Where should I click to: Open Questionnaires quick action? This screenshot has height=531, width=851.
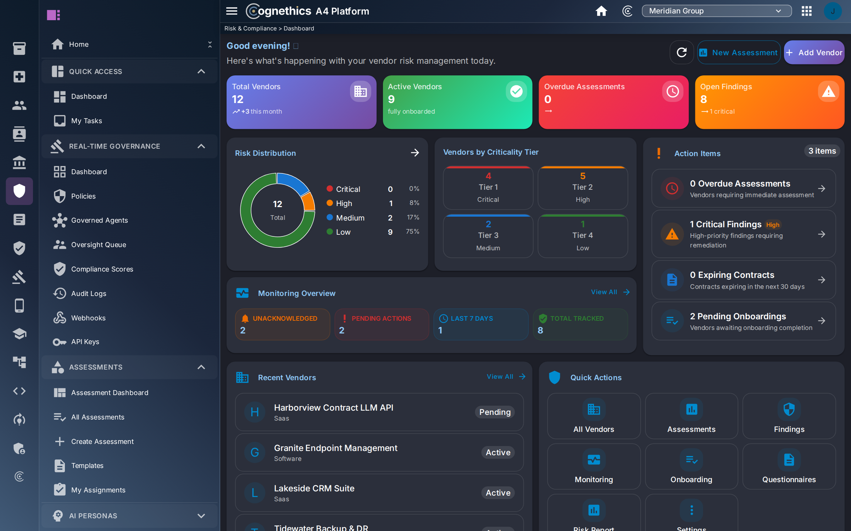point(789,466)
